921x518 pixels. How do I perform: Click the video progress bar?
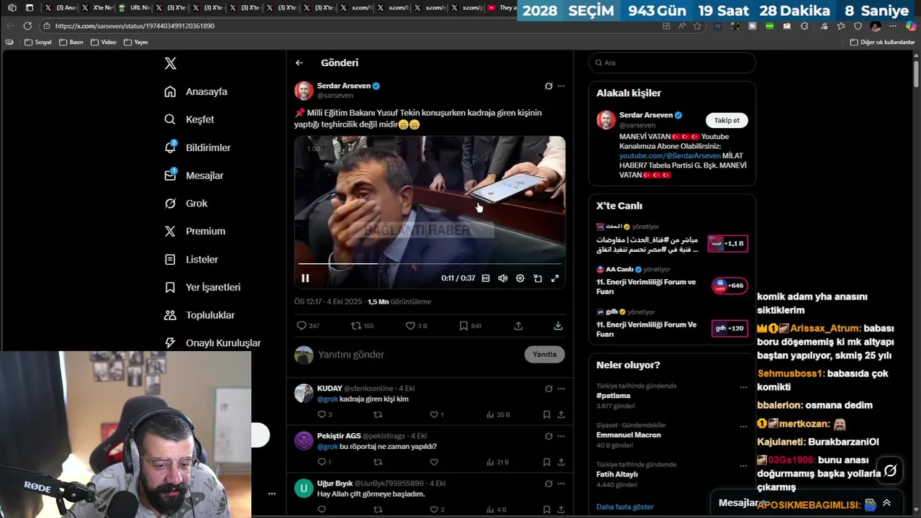click(x=430, y=264)
